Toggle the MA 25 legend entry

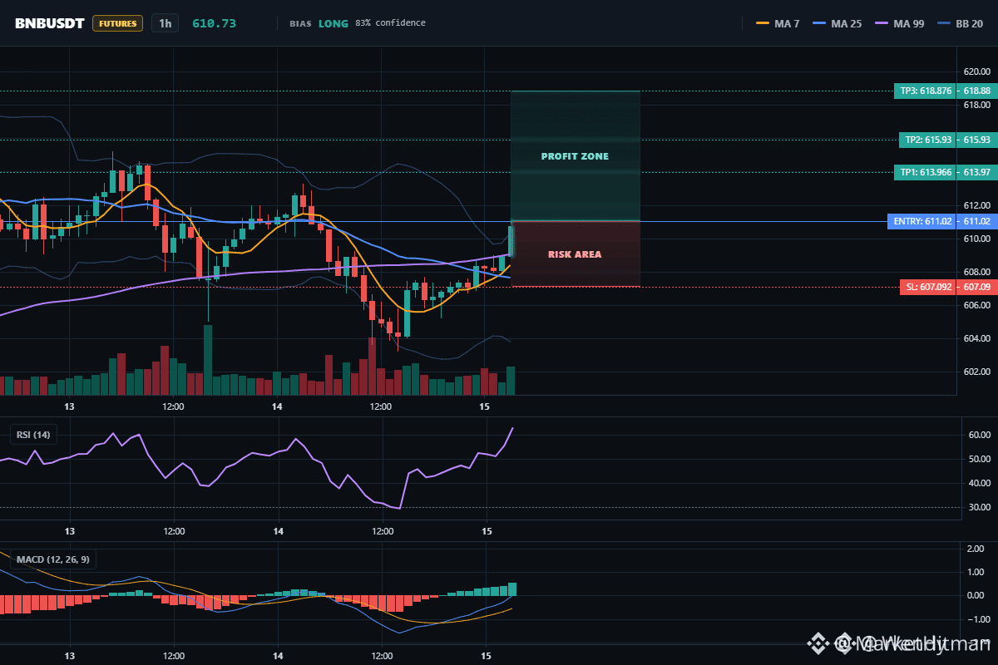[836, 23]
